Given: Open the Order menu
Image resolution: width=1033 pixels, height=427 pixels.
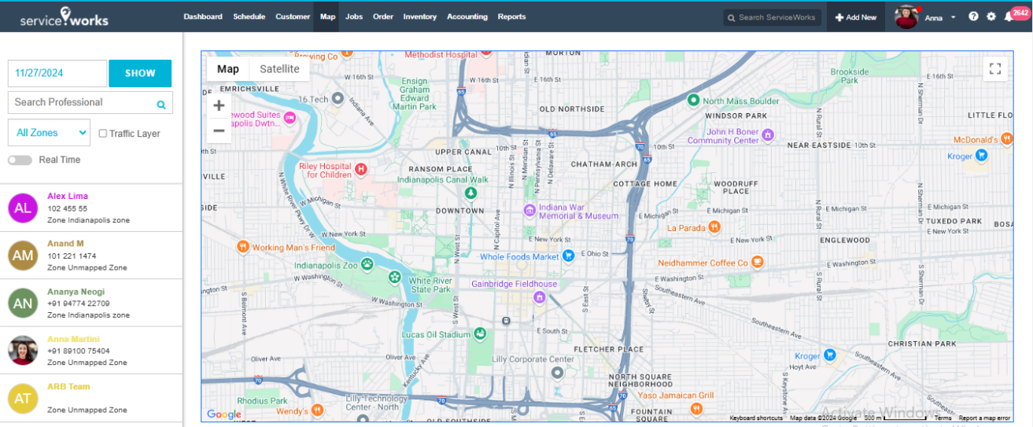Looking at the screenshot, I should (x=383, y=17).
